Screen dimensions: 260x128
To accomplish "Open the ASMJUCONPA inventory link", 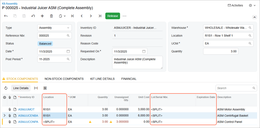I will point(28,122).
